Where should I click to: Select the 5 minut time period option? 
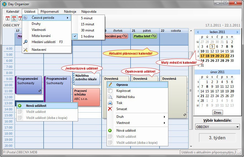(87, 18)
